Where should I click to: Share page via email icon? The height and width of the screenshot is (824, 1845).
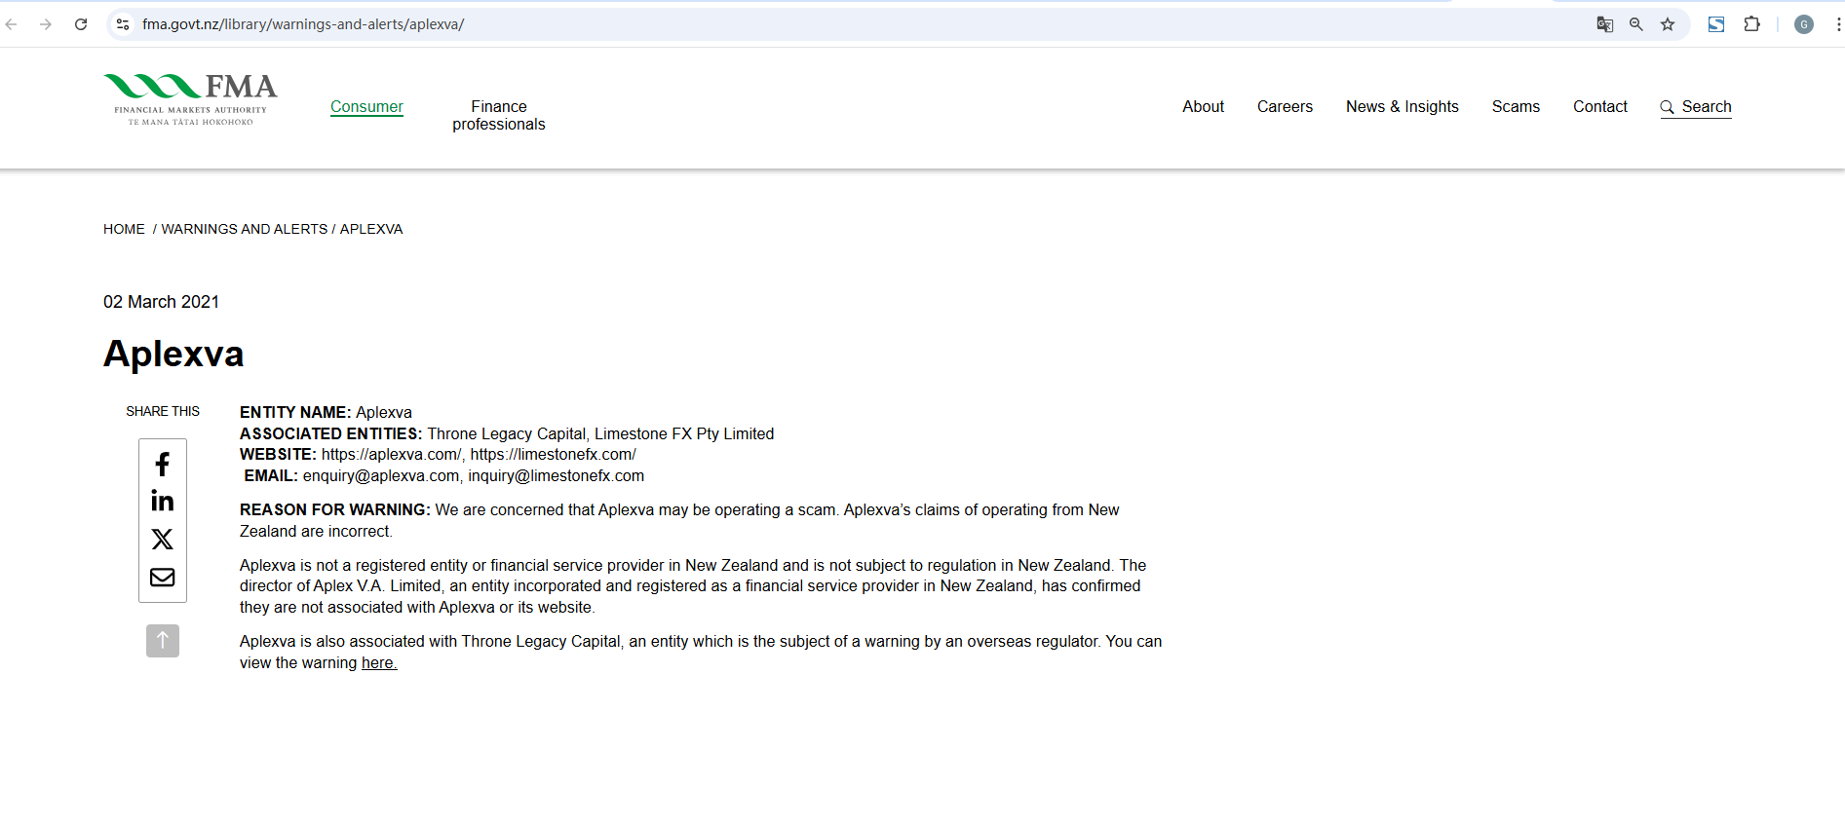(163, 578)
